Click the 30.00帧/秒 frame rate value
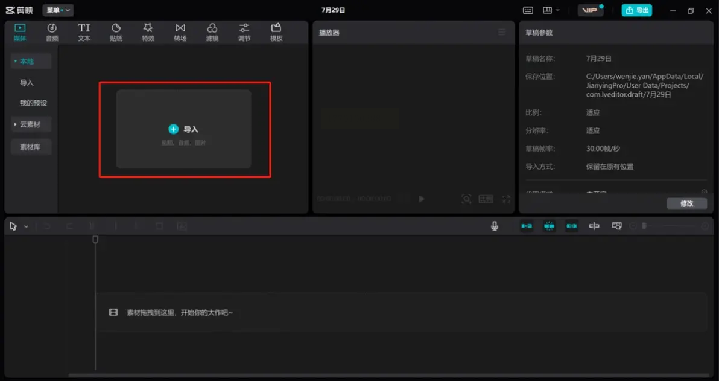The height and width of the screenshot is (381, 719). pos(603,149)
